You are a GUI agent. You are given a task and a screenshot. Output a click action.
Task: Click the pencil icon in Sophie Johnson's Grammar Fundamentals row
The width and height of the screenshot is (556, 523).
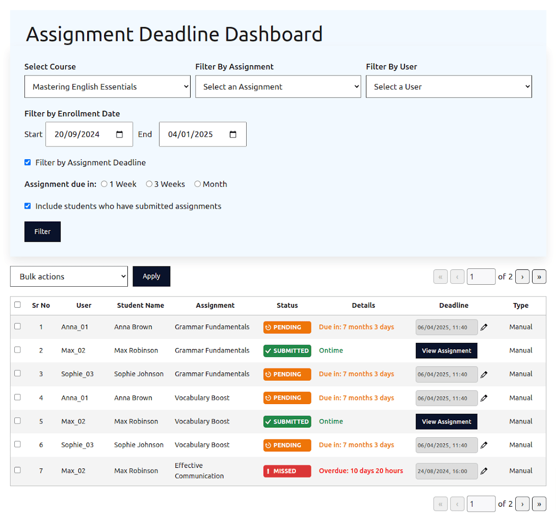484,374
